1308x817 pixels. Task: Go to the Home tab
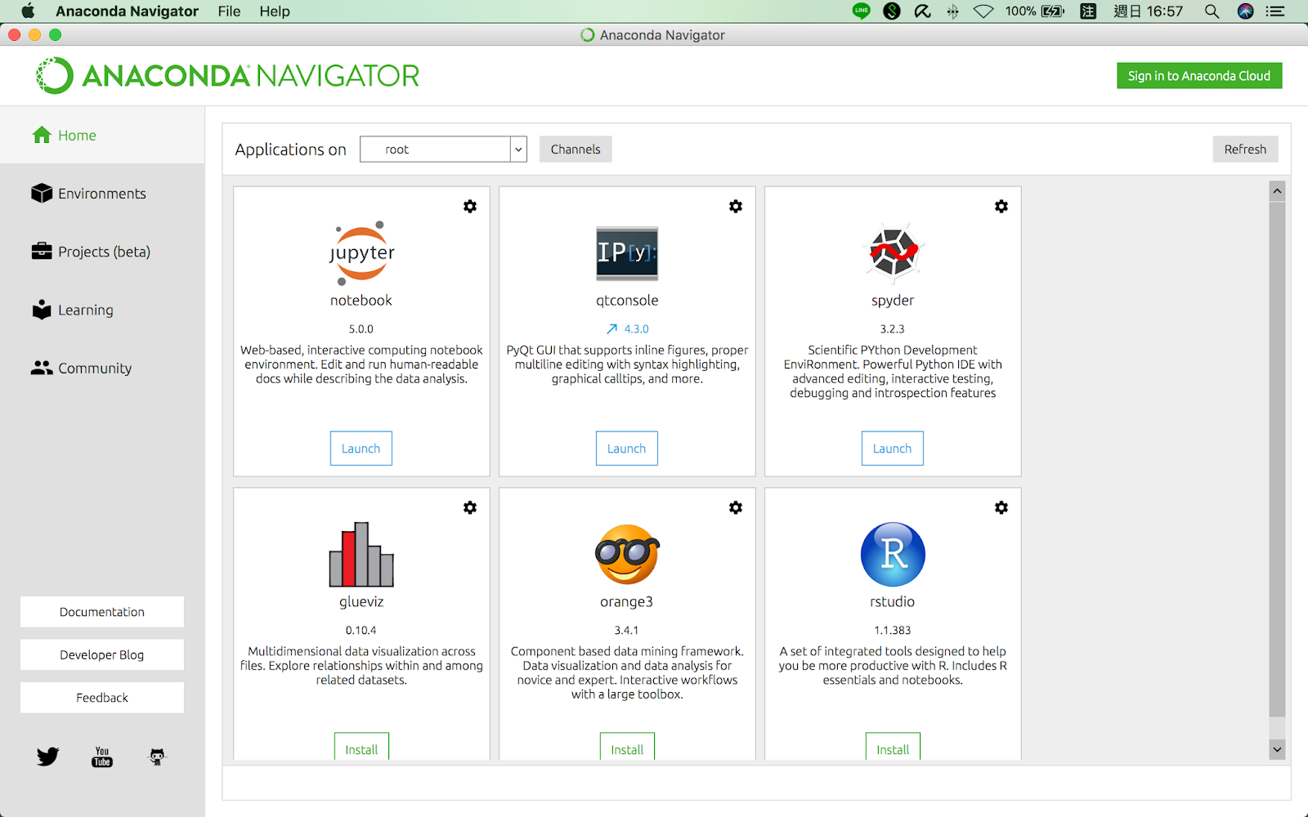(102, 135)
